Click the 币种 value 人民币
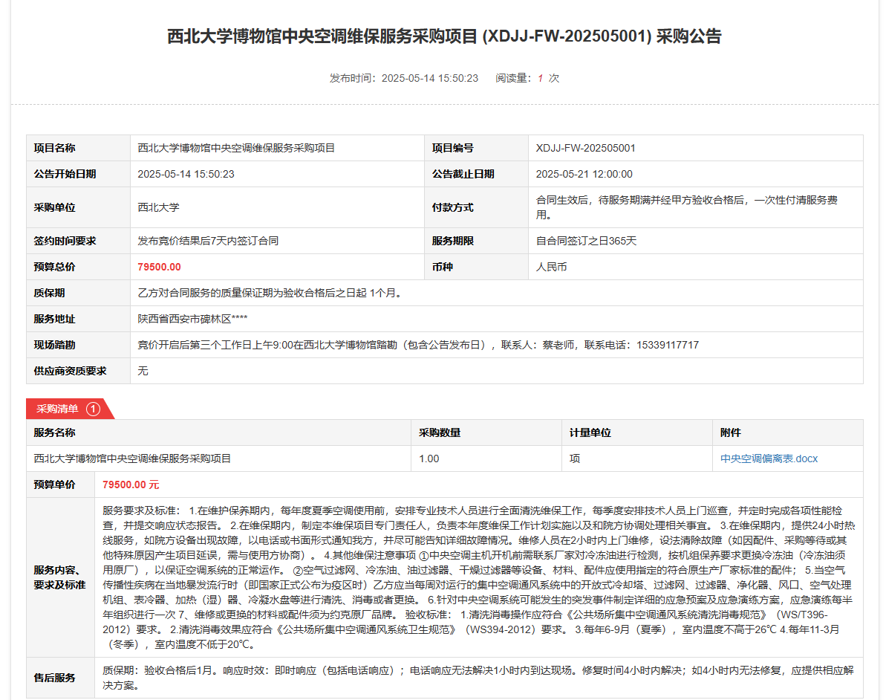Screen dimensions: 886x700 tap(551, 267)
